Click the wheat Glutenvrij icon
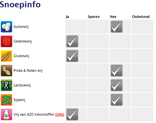The height and width of the screenshot is (123, 156). pos(6,56)
